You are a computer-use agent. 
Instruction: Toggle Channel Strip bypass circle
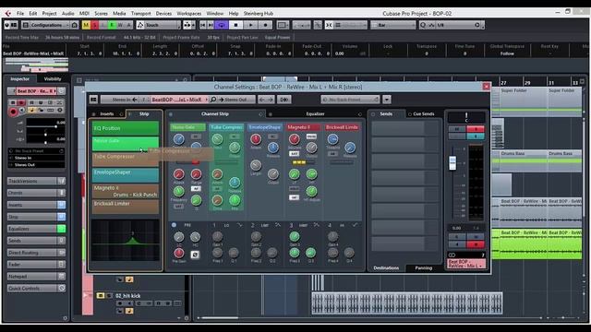click(171, 114)
